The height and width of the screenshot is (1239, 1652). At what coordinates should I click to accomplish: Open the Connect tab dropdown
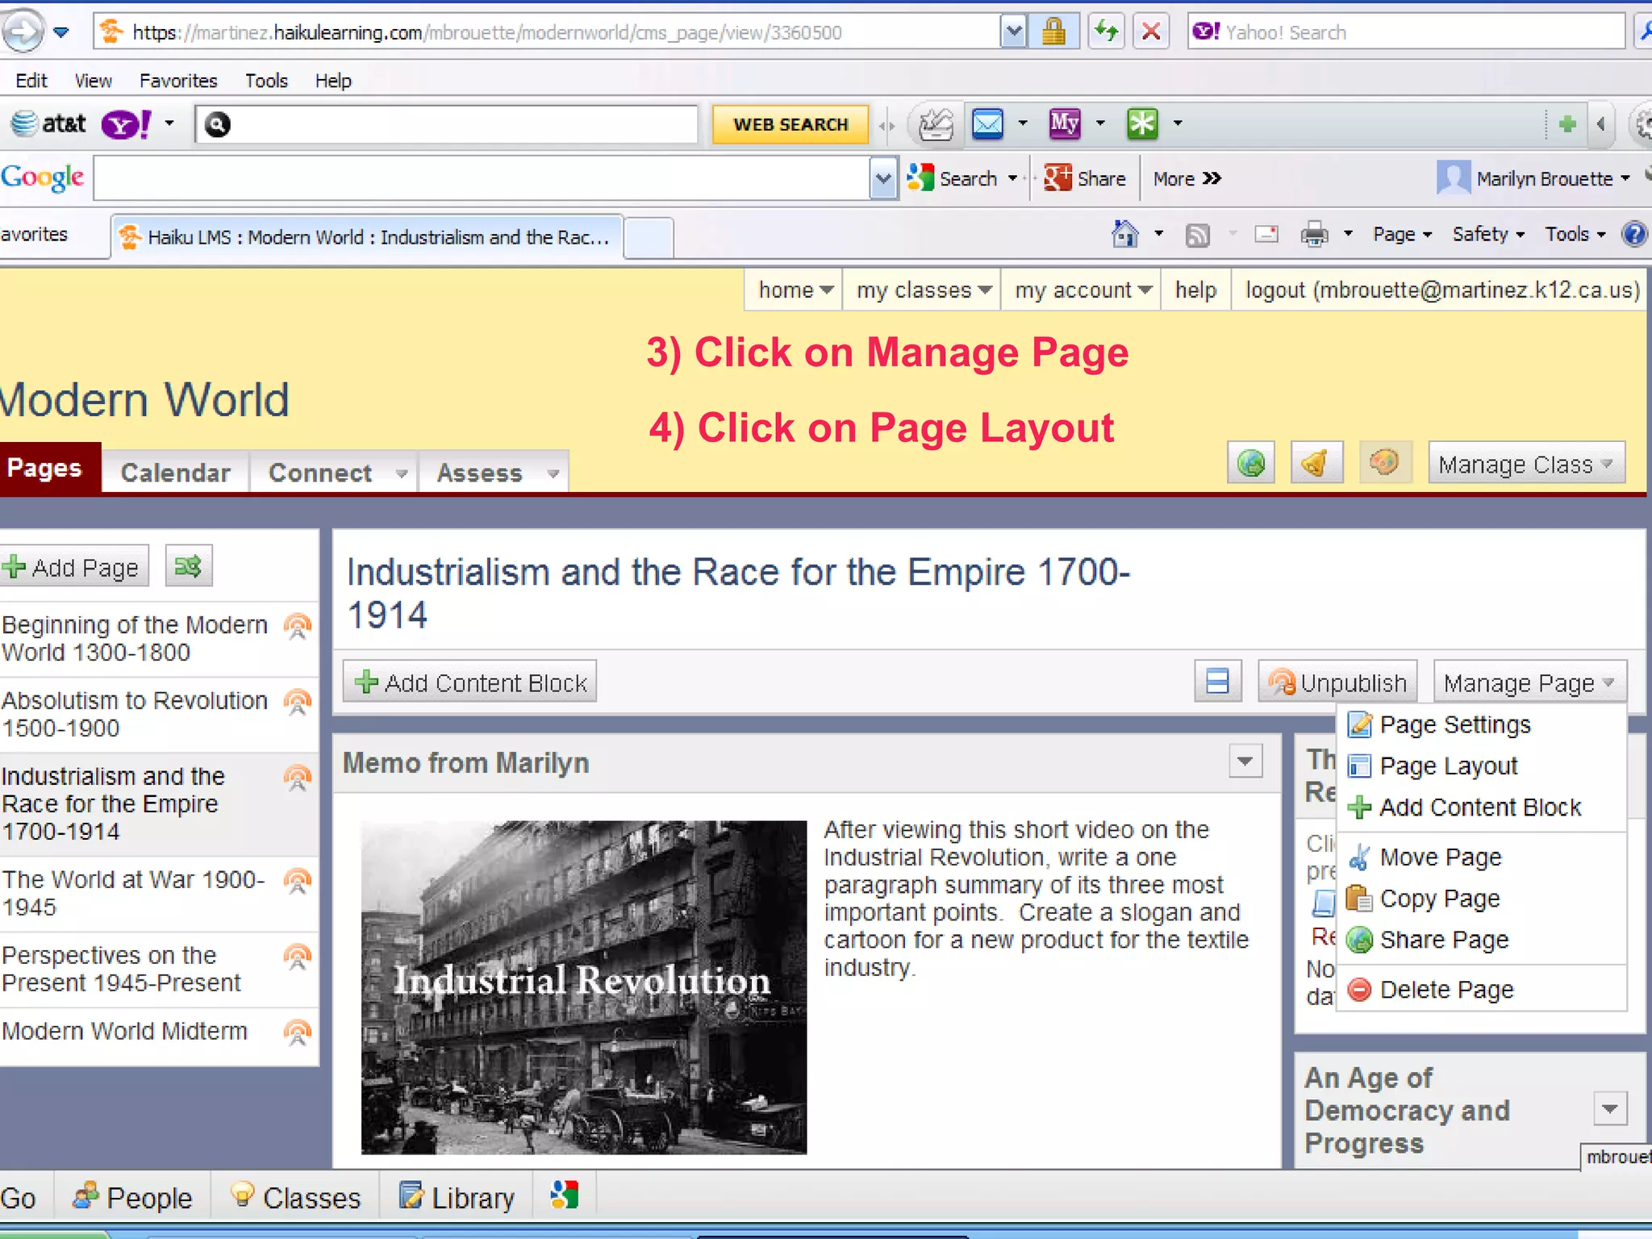(401, 473)
